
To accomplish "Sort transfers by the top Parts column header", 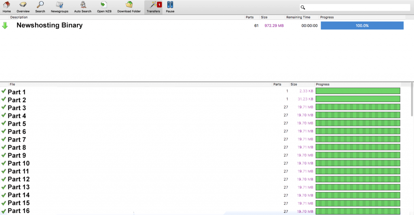I will pyautogui.click(x=249, y=17).
